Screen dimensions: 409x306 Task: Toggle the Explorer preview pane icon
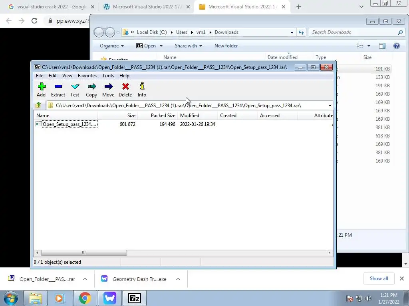382,46
